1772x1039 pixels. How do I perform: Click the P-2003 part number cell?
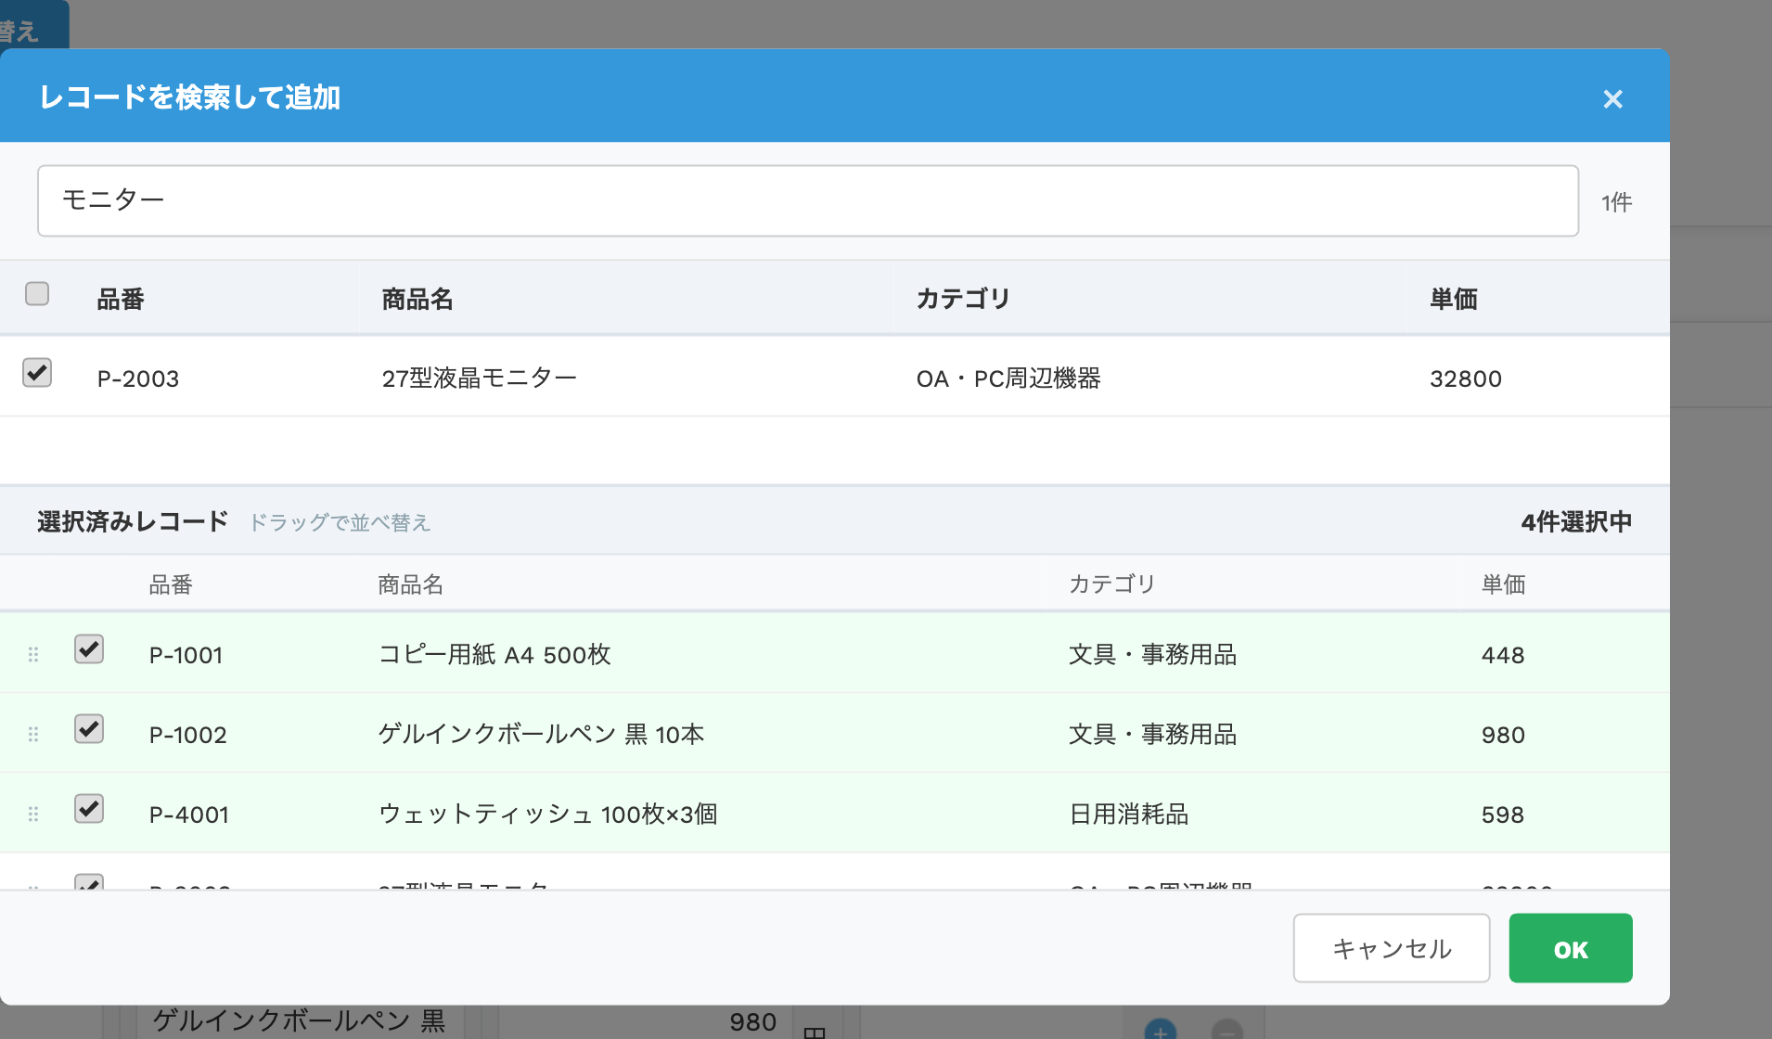(138, 378)
